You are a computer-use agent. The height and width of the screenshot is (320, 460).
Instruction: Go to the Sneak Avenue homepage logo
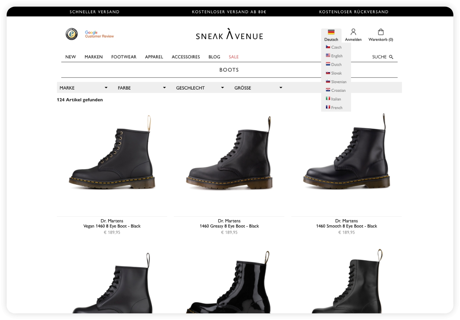[229, 34]
